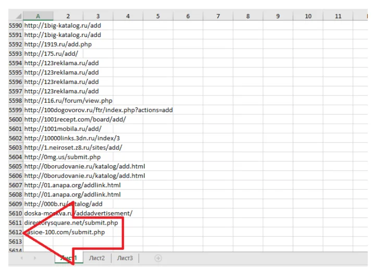Select column A header

[38, 16]
